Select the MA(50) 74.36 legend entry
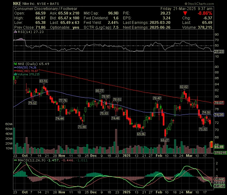 coord(25,67)
